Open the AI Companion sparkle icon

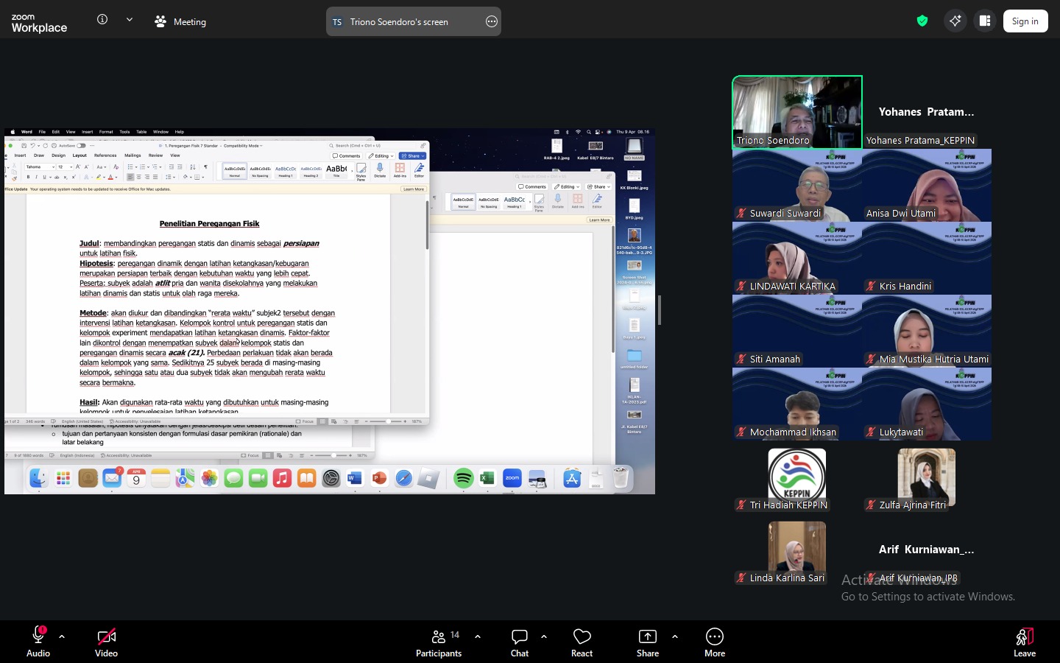click(955, 21)
